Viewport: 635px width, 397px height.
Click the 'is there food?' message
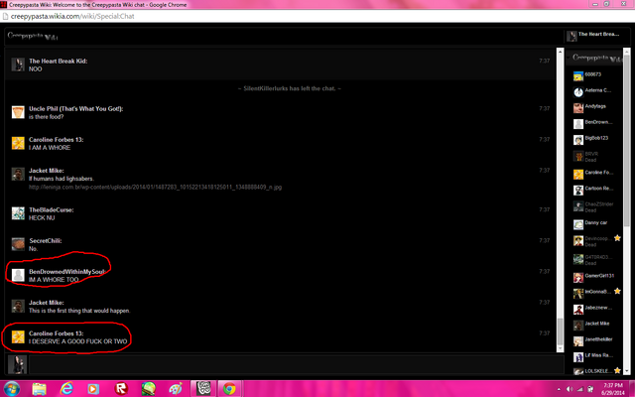(x=47, y=117)
